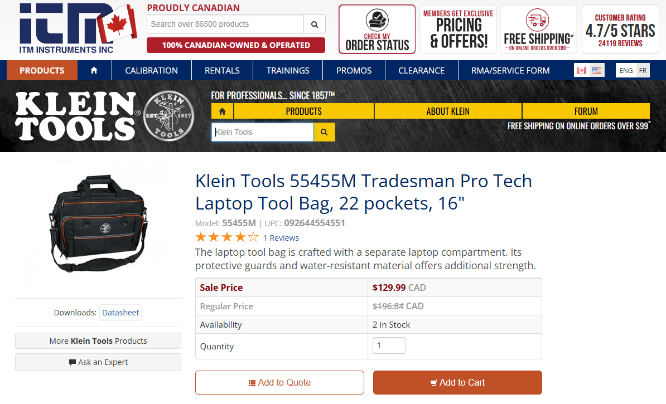
Task: Open the CALIBRATION tab
Action: click(151, 70)
